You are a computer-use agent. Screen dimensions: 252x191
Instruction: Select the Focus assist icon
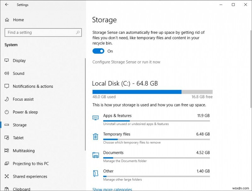tap(7, 99)
